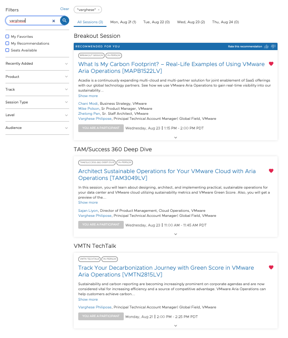Select the All Sessions (3) tab
The height and width of the screenshot is (338, 288).
90,22
